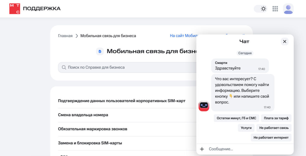306x156 pixels.
Task: Click breadcrumb chevron after Главная
Action: point(77,36)
